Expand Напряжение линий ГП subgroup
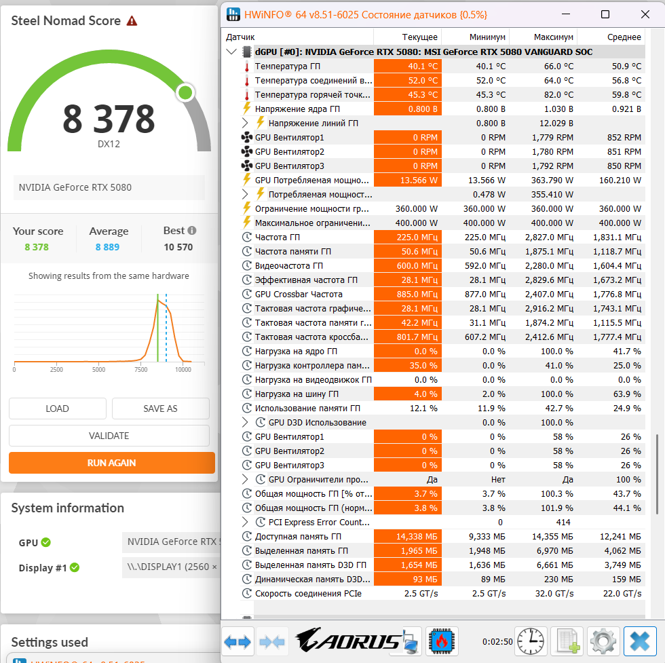This screenshot has width=665, height=663. click(x=245, y=123)
